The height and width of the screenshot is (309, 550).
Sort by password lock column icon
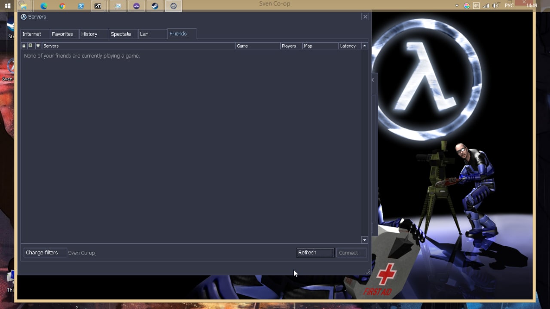click(x=24, y=46)
